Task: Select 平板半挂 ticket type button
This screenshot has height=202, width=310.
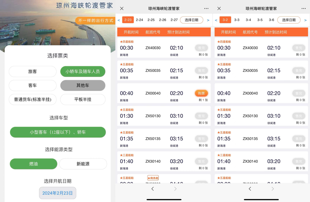Action: pyautogui.click(x=83, y=99)
